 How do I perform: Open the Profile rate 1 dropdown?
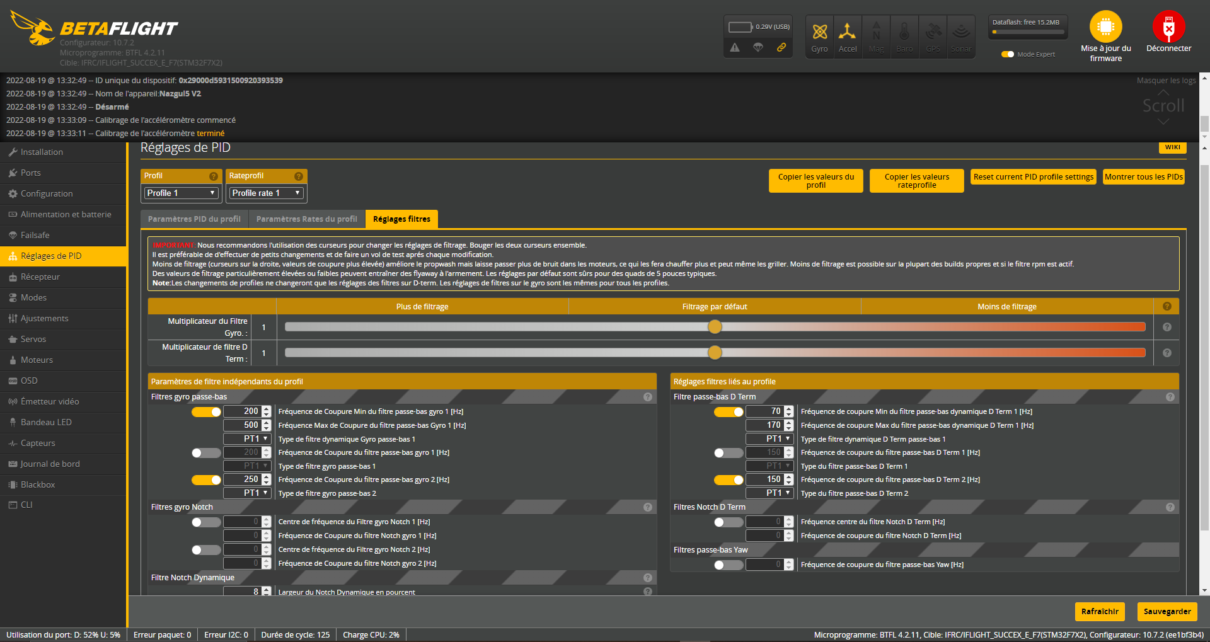266,193
